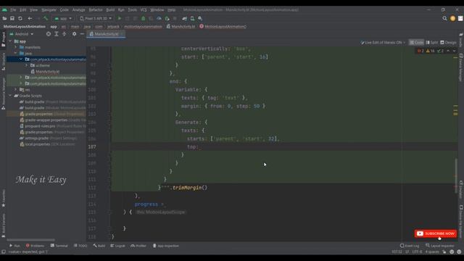Open the SDK Manager toolbar icon
464x261 pixels.
coord(200,18)
